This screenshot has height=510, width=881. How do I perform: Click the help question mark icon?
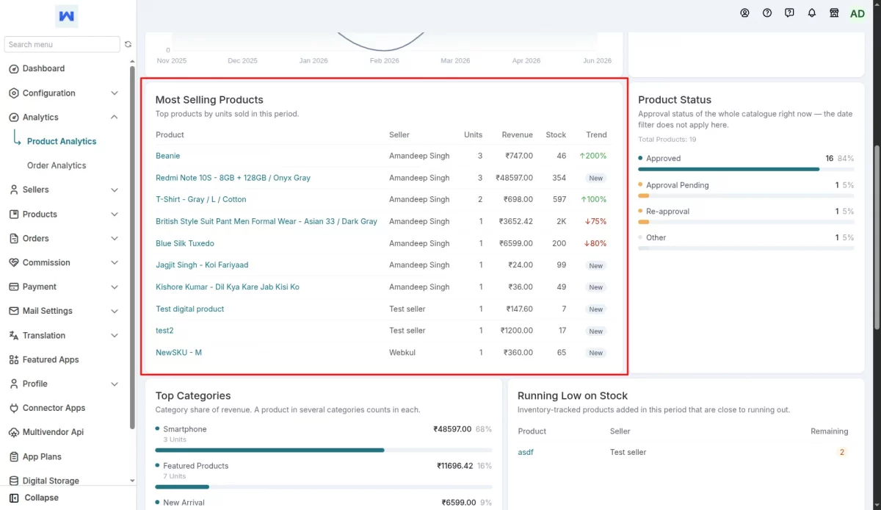point(767,13)
